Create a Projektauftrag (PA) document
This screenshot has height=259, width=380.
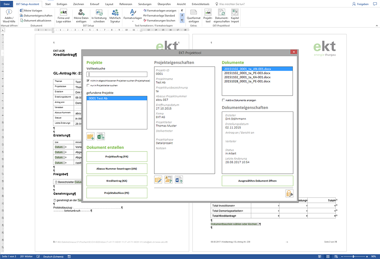[117, 157]
